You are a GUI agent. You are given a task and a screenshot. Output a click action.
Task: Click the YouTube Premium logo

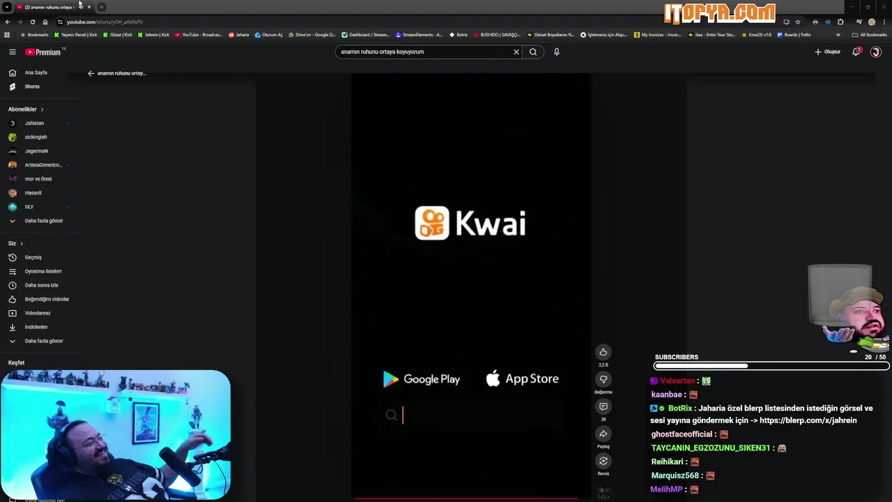(43, 52)
